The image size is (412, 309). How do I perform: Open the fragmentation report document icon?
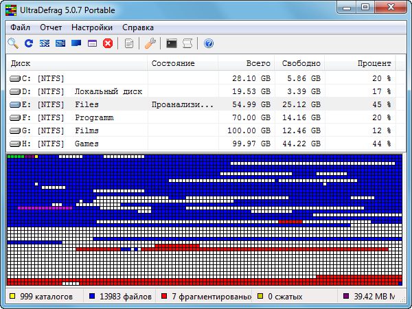129,43
